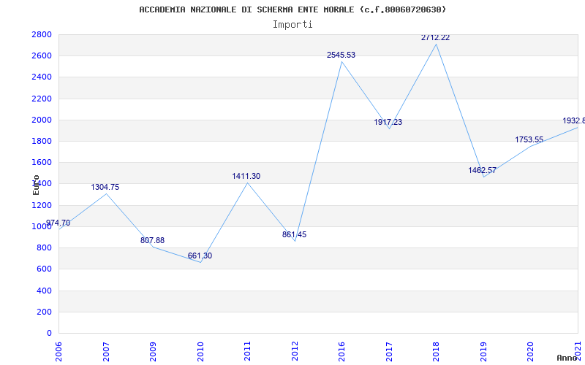The width and height of the screenshot is (585, 365).
Task: Click the 2018 x-axis year label
Action: 436,352
